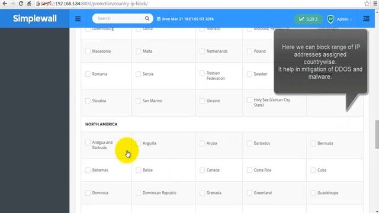Open the right panel list icon

click(x=366, y=19)
